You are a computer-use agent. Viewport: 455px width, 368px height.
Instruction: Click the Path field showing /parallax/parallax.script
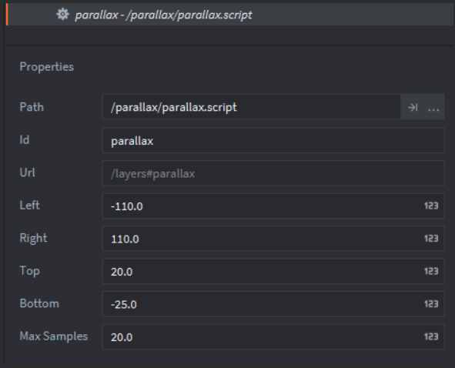tap(252, 107)
